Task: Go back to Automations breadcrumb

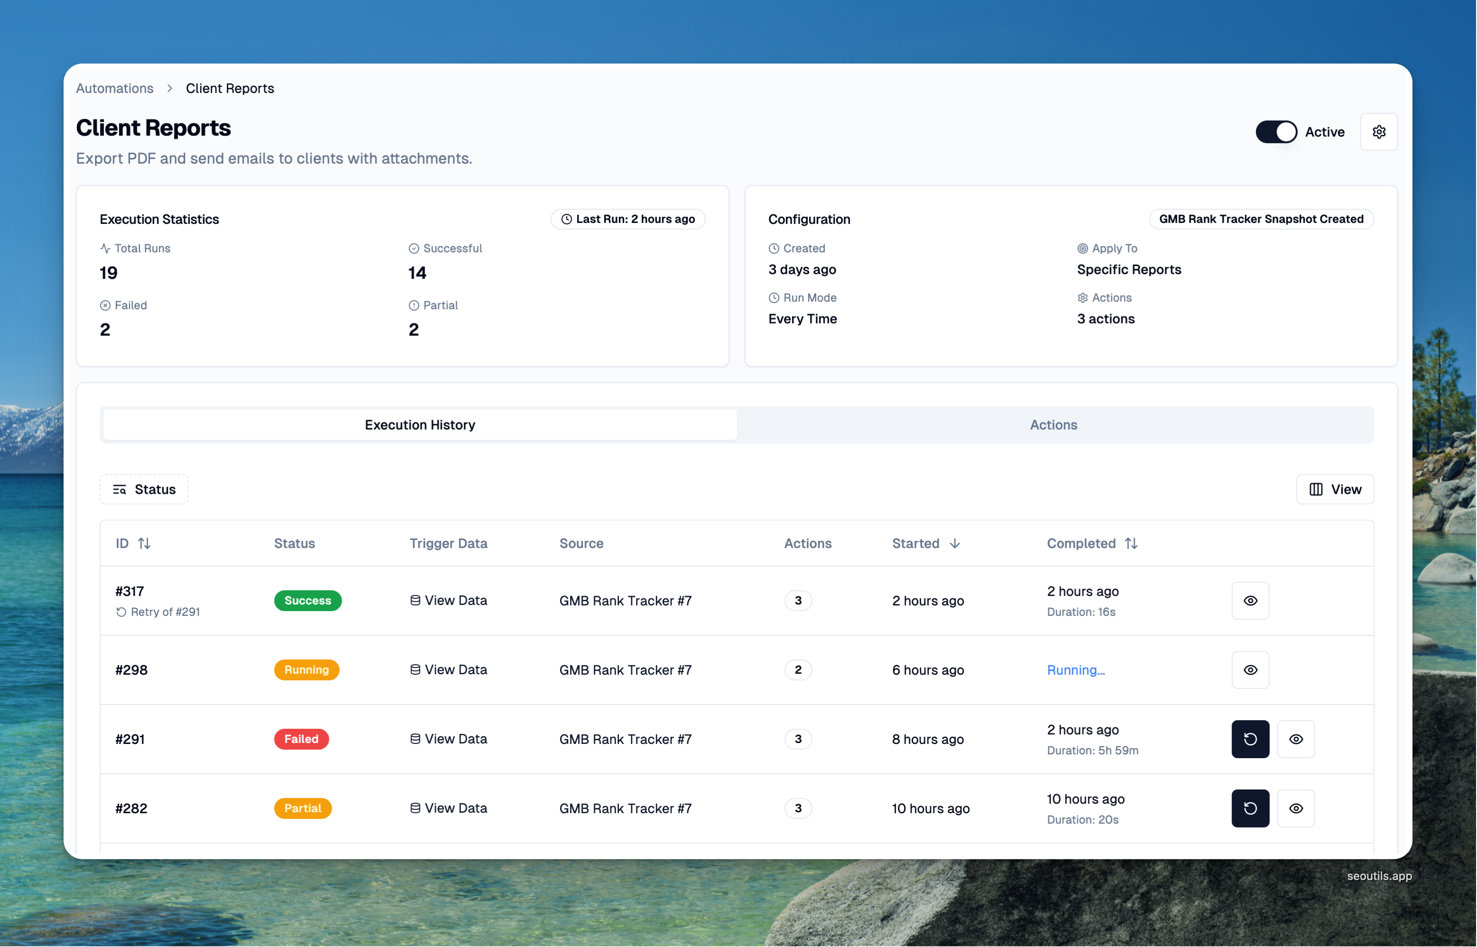Action: pyautogui.click(x=114, y=88)
